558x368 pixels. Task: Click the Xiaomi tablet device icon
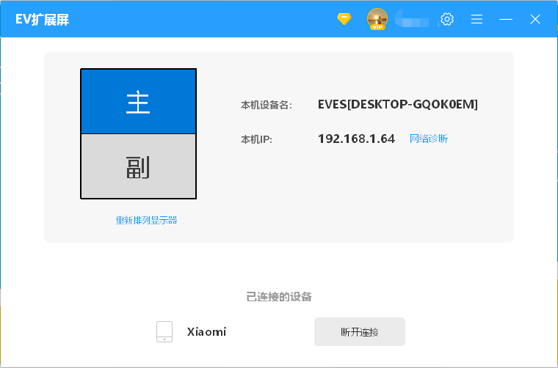pos(164,332)
